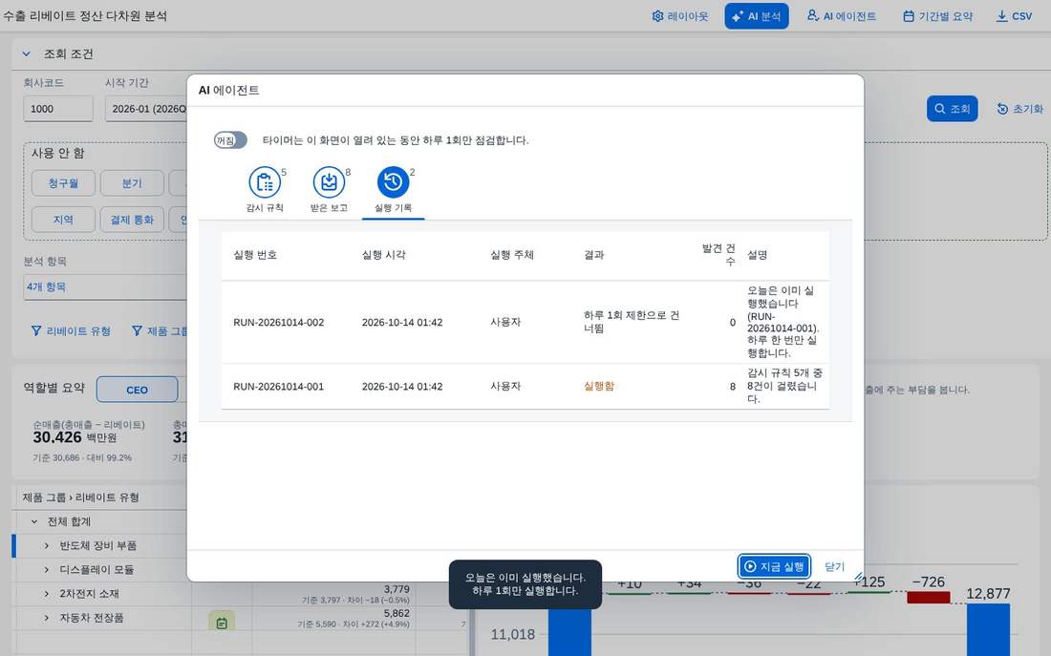This screenshot has height=656, width=1051.
Task: Click the 지금 실행 run button
Action: point(774,566)
